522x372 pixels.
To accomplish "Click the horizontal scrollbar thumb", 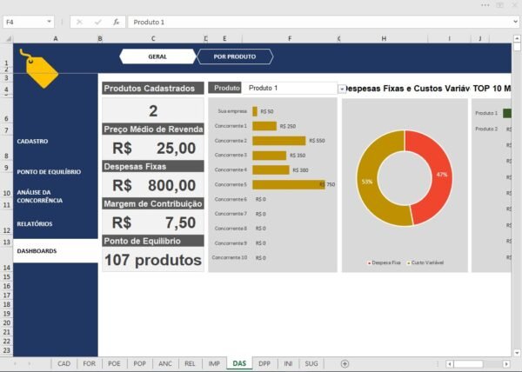I will tap(468, 364).
